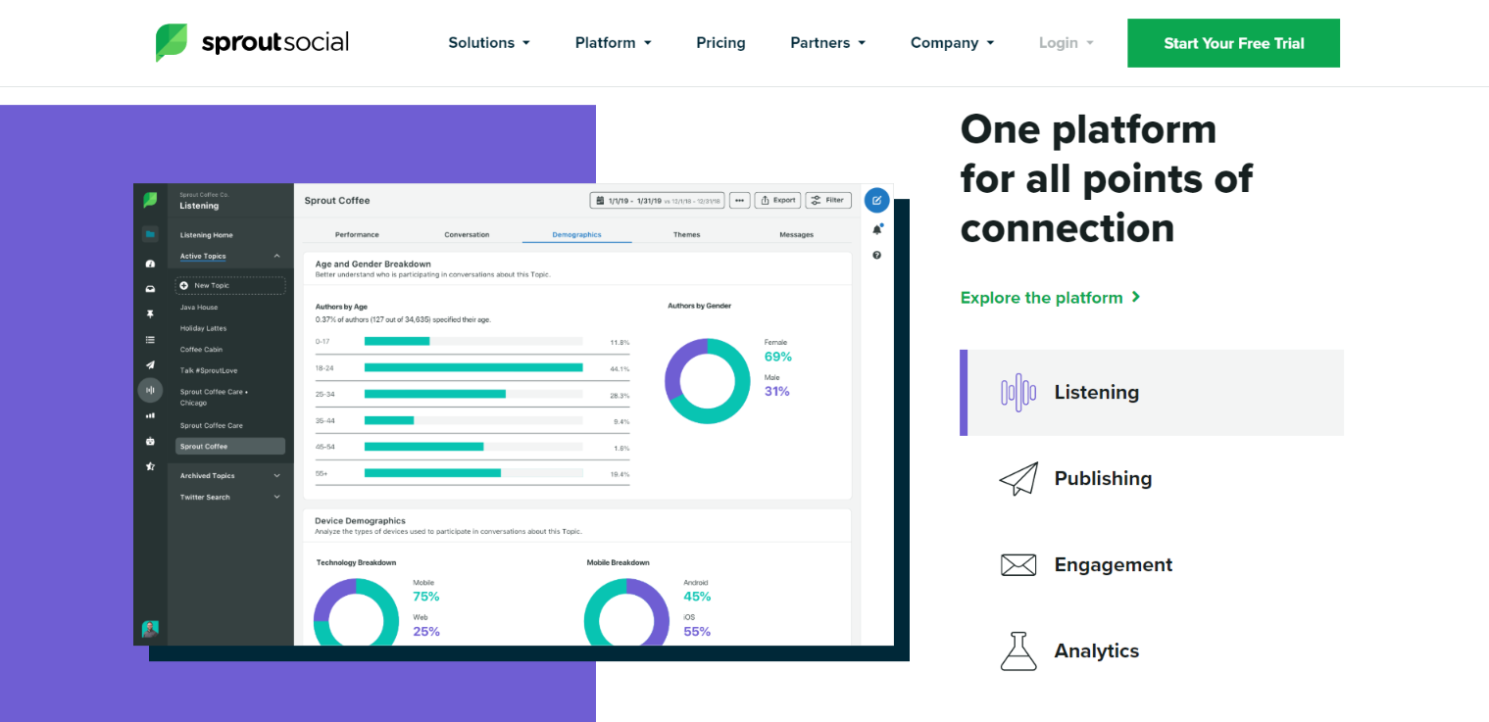Collapse the Active Topics section
Screen dimensions: 1489x722
pos(276,257)
